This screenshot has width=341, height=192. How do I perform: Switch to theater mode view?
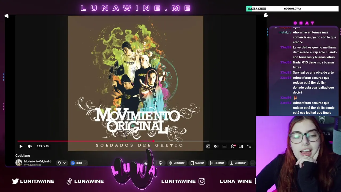click(241, 146)
